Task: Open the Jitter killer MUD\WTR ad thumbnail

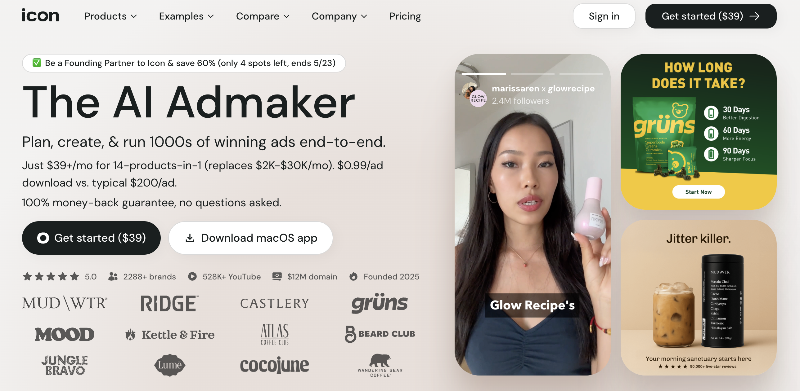Action: point(699,298)
